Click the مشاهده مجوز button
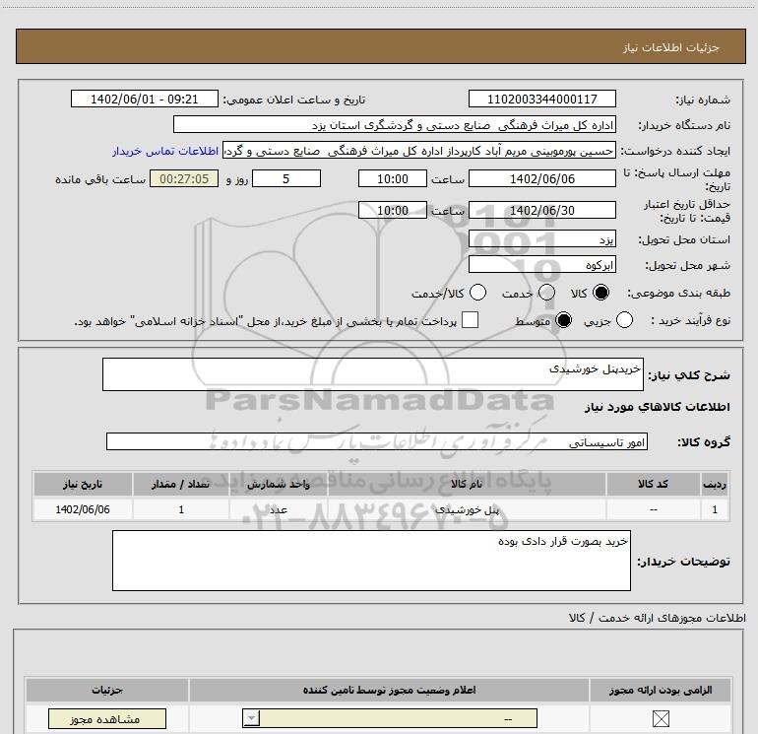758x734 pixels. tap(107, 718)
